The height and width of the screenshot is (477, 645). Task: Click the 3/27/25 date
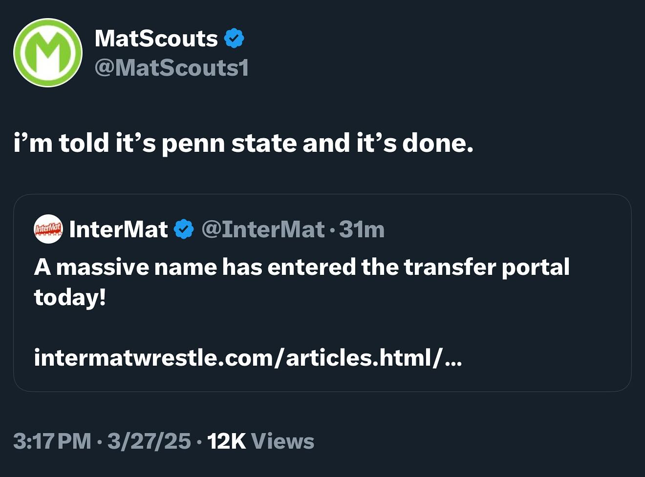coord(149,441)
